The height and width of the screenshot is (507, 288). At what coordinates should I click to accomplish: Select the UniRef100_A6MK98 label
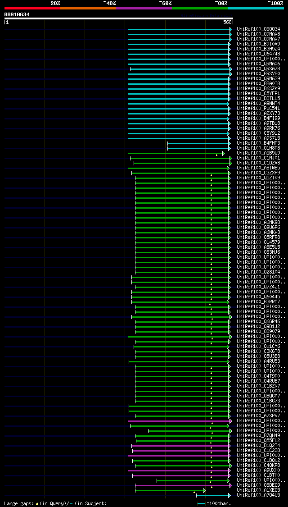(258, 223)
